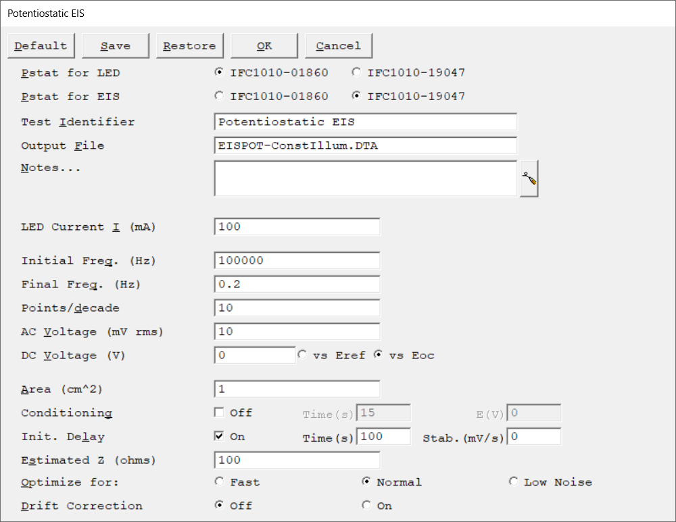Select IFC1010-01860 for Pstat for EIS
Screen dimensions: 676x522
click(219, 96)
